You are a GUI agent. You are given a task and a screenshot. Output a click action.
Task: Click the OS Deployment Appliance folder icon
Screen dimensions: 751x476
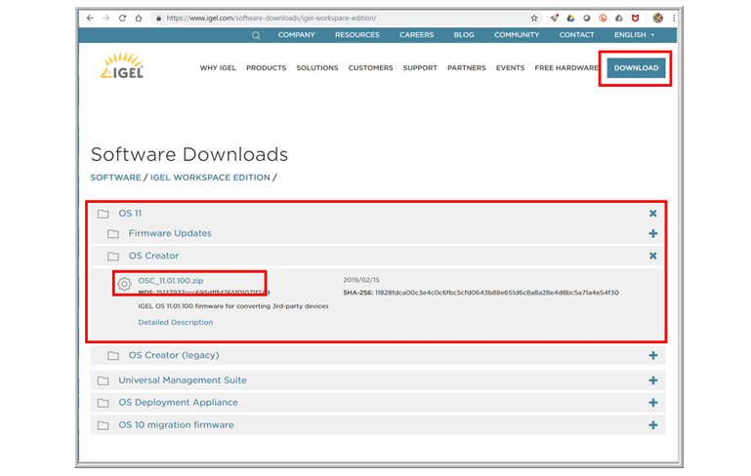point(103,403)
